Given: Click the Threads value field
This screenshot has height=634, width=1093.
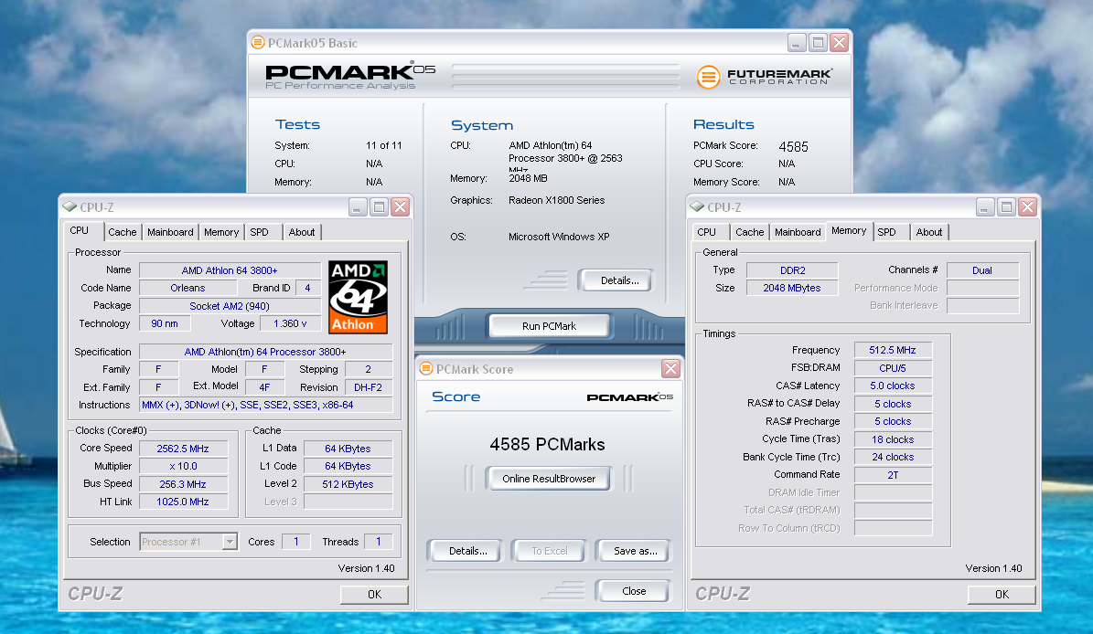Looking at the screenshot, I should (379, 542).
